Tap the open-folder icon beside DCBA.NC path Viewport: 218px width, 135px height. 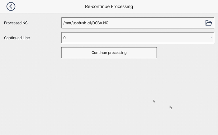(x=209, y=23)
